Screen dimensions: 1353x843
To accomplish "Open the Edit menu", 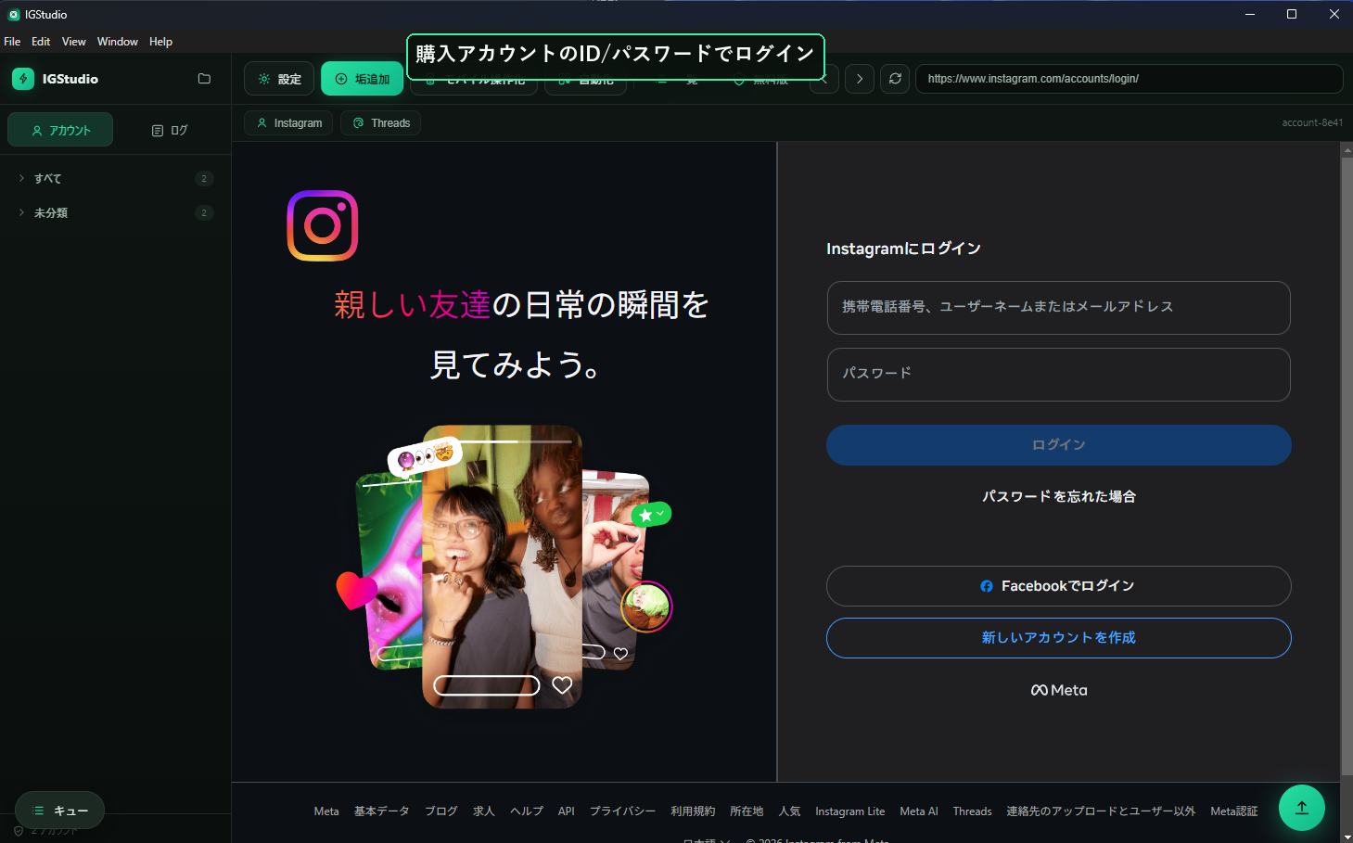I will pos(41,42).
